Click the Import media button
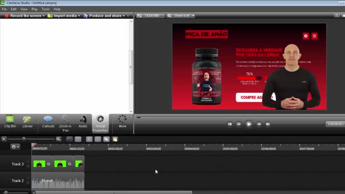The width and height of the screenshot is (345, 194). click(x=64, y=16)
